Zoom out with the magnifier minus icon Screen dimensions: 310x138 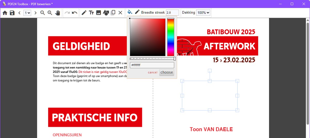pyautogui.click(x=43, y=13)
